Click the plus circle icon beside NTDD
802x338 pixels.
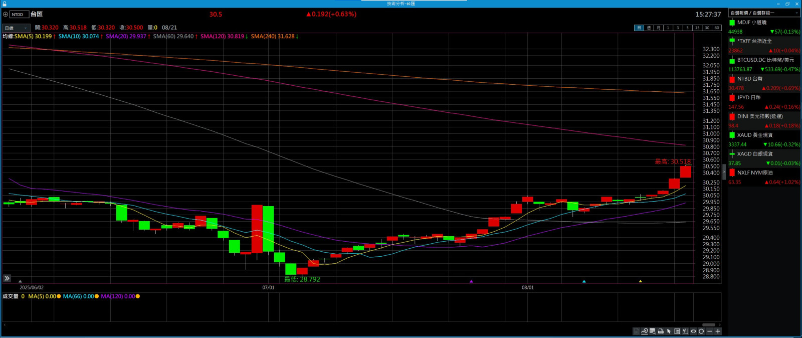click(x=6, y=15)
